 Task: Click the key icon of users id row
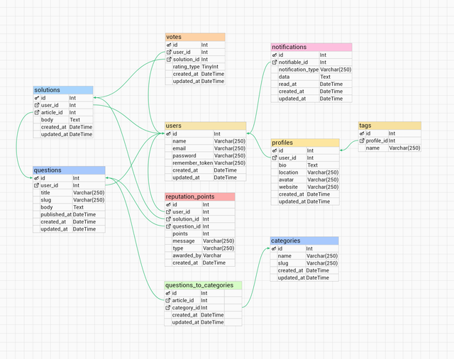[169, 134]
